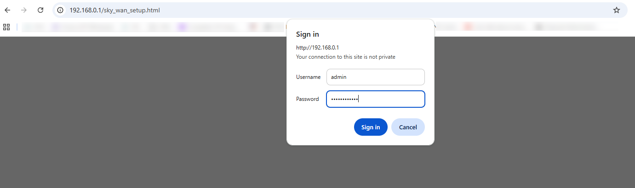The height and width of the screenshot is (188, 635).
Task: Click the Forward navigation arrow
Action: click(x=24, y=10)
